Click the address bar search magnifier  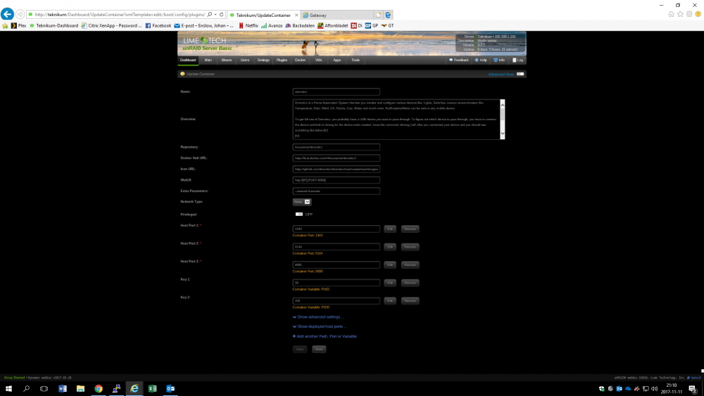pos(210,15)
